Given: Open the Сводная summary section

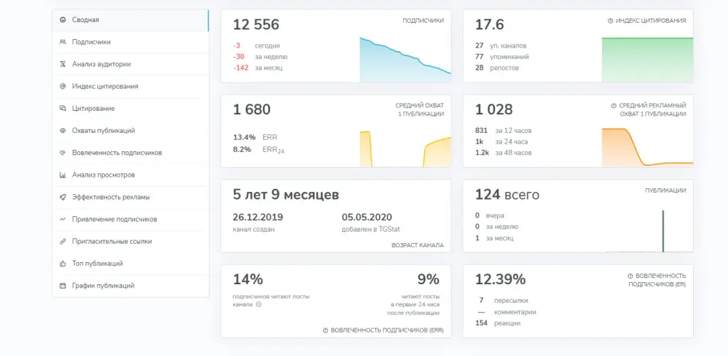Looking at the screenshot, I should pos(131,20).
